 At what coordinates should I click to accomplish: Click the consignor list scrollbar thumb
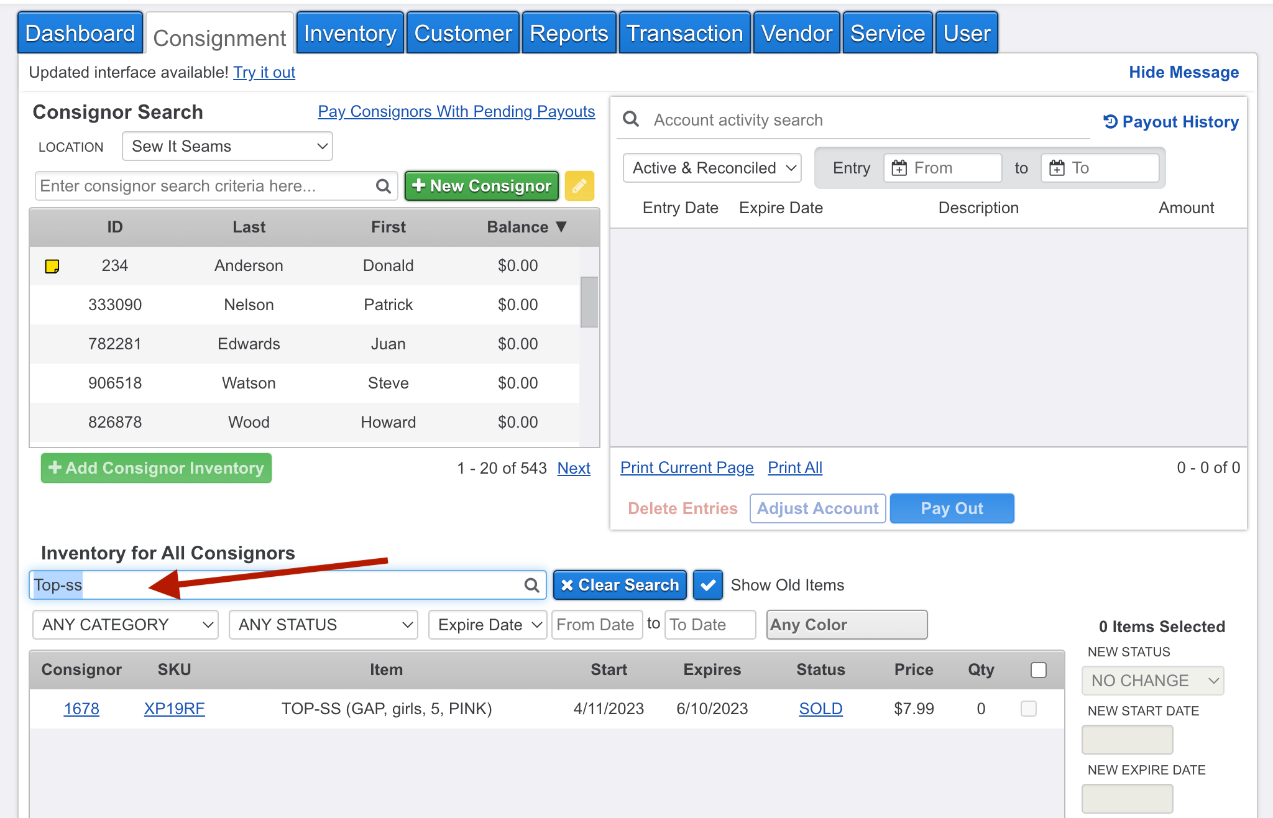tap(589, 302)
